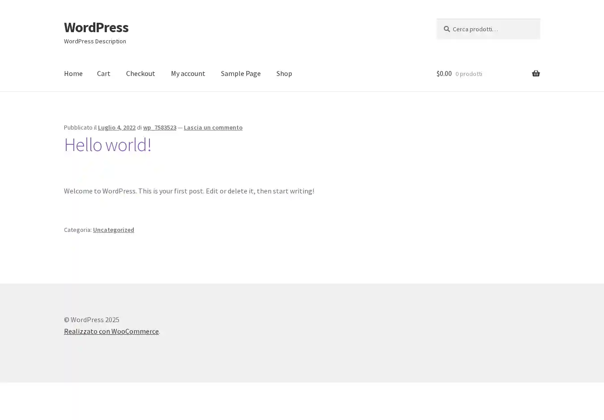Follow the 'Realizzato con WooCommerce' footer link
The width and height of the screenshot is (604, 420).
[111, 331]
